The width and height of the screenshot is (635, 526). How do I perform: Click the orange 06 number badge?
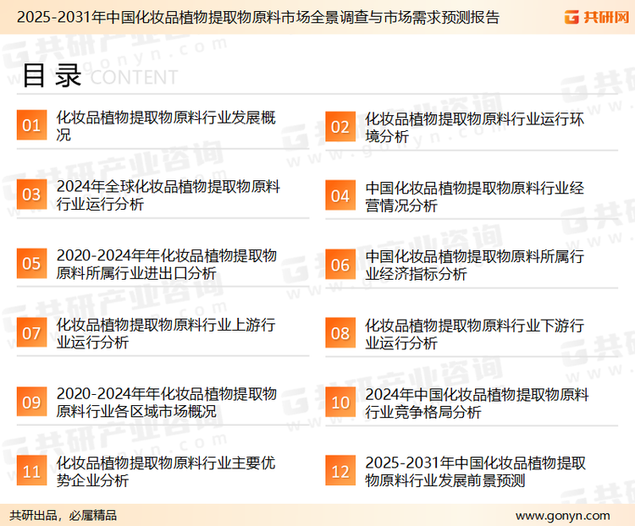pyautogui.click(x=340, y=265)
